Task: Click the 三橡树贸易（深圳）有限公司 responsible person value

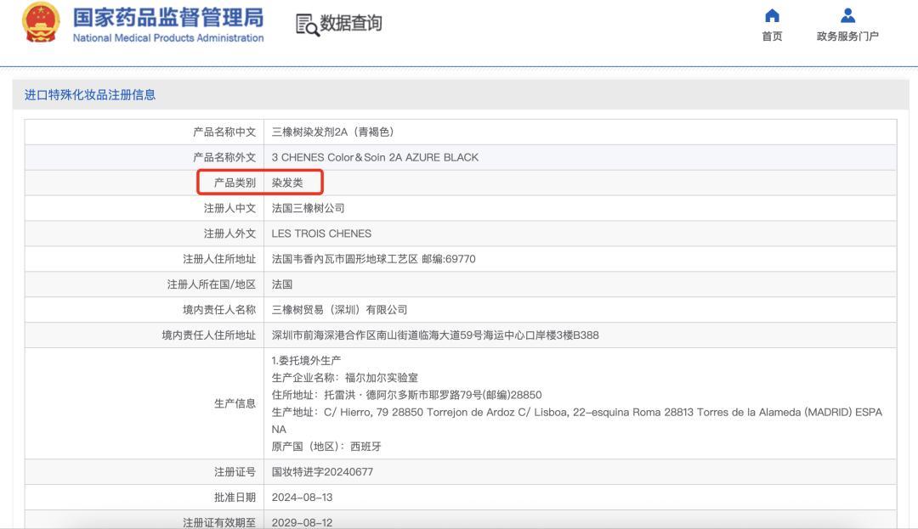Action: pyautogui.click(x=339, y=310)
